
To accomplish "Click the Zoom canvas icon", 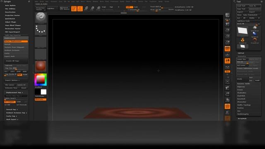I will (x=227, y=30).
